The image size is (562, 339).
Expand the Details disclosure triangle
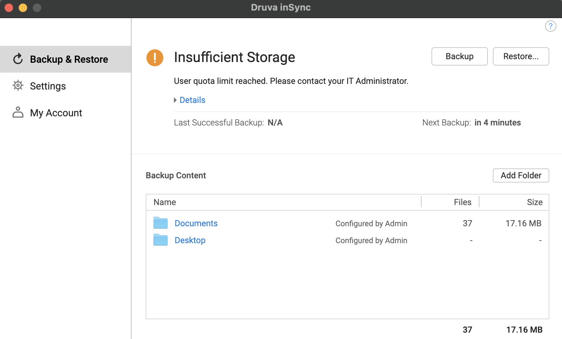coord(175,100)
